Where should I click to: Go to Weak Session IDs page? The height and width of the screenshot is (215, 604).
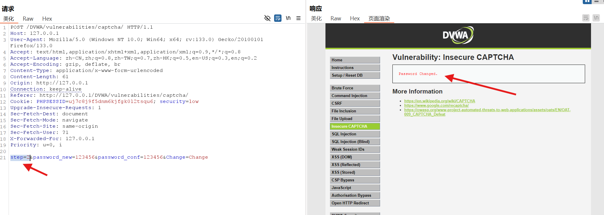(355, 149)
